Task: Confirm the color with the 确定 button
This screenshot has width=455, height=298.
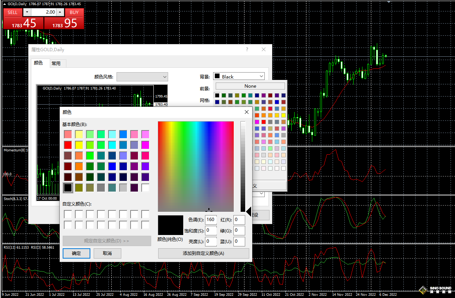Action: click(x=76, y=253)
